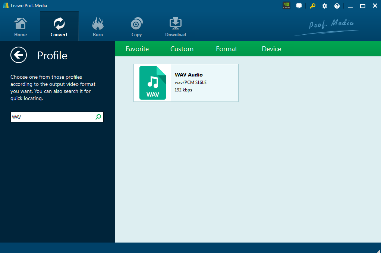This screenshot has width=381, height=253.
Task: Click the NVIDIA CUDA acceleration icon
Action: 287,6
